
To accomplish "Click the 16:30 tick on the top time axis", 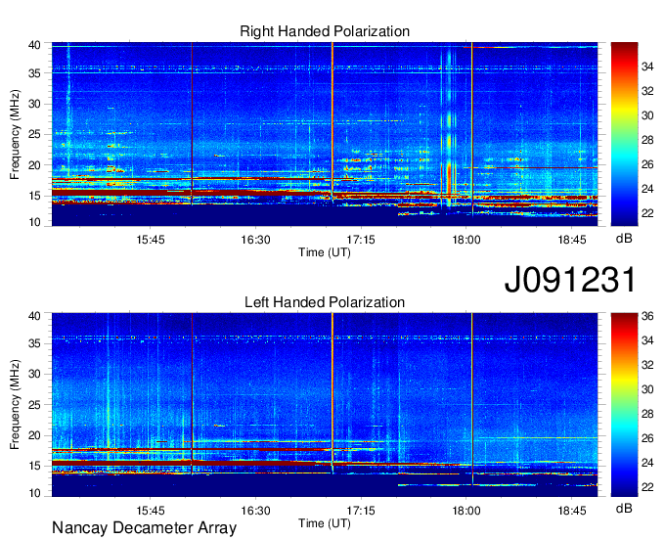I will pos(256,240).
